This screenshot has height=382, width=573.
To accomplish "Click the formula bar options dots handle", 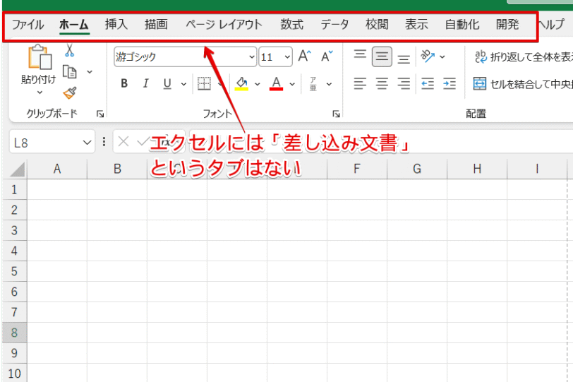I will click(x=104, y=142).
